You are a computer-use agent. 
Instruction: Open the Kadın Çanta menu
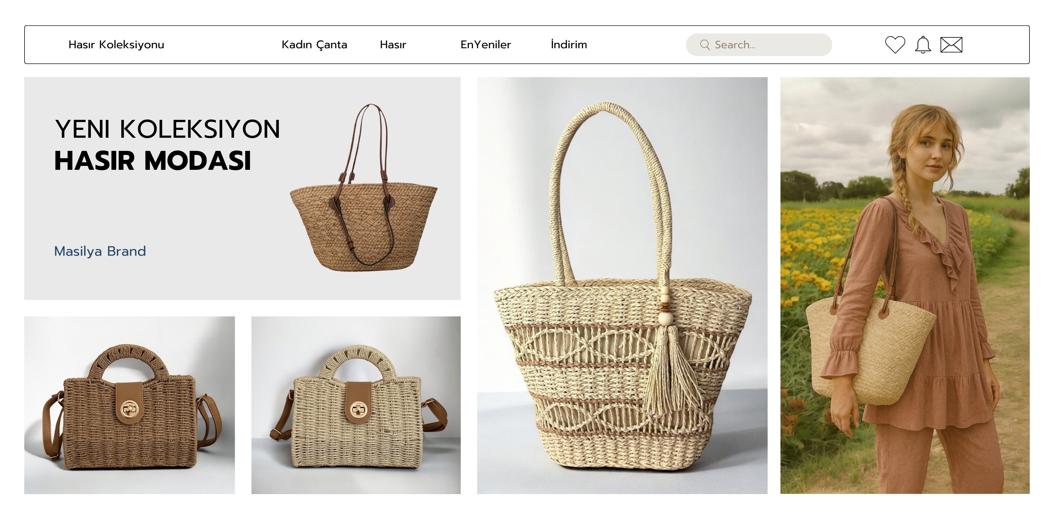pos(314,45)
